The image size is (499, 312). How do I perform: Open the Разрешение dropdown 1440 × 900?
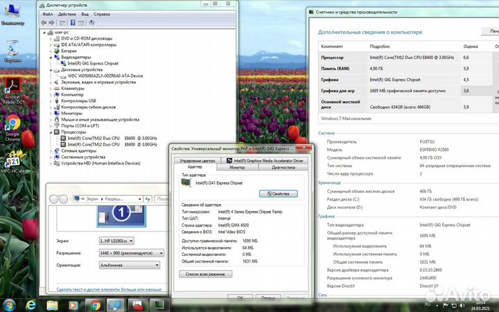(132, 253)
